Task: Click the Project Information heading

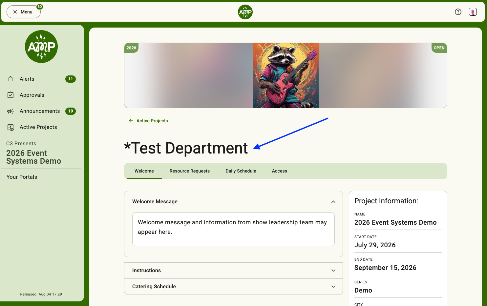Action: pos(386,201)
